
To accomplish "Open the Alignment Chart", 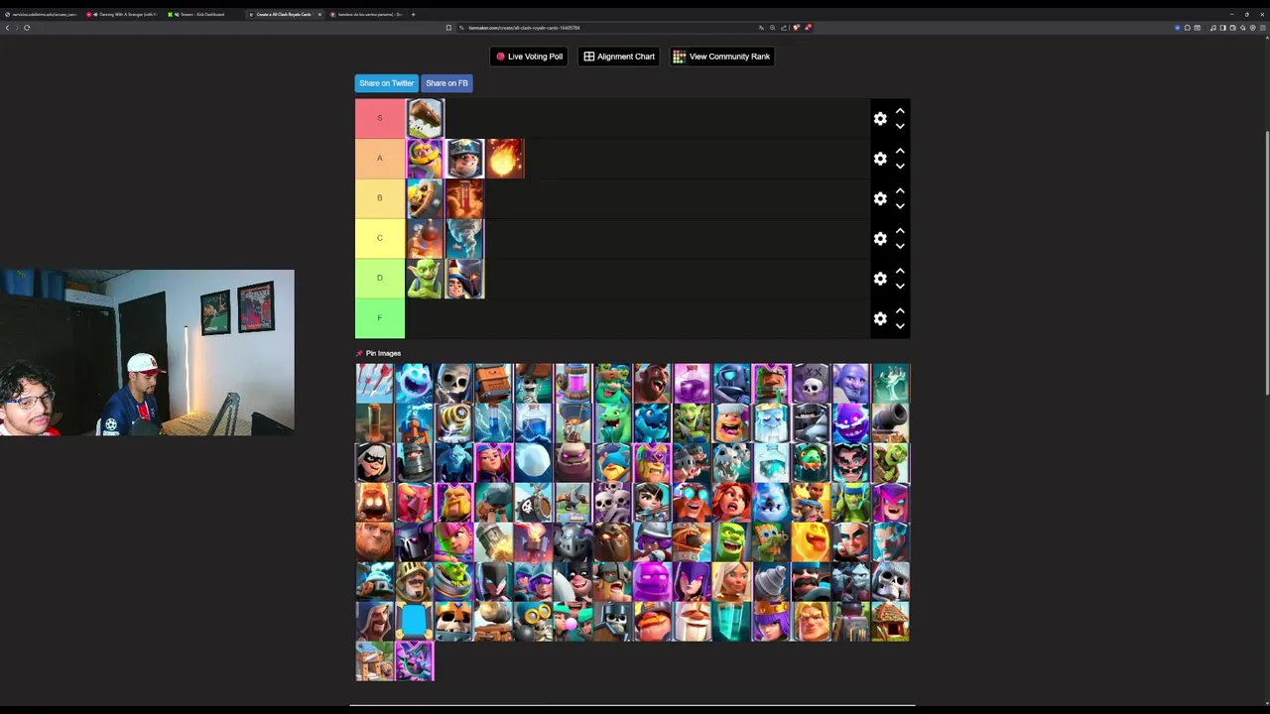I will click(619, 57).
